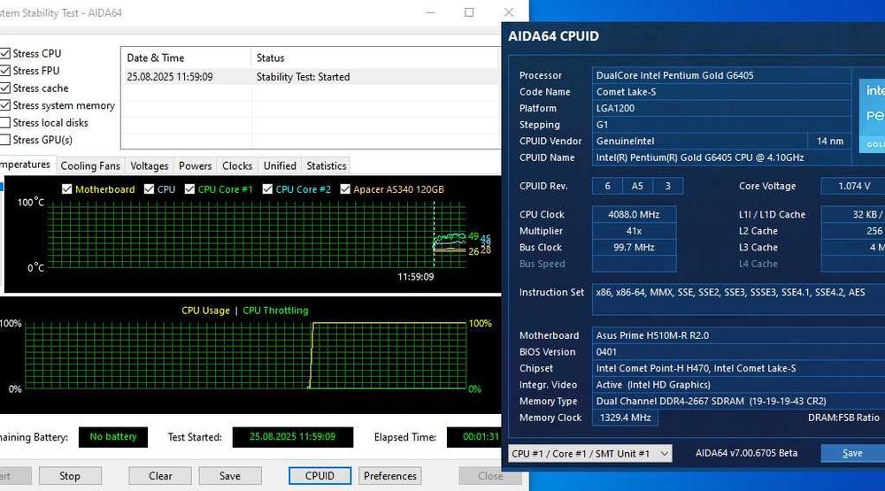Open the Voltages tab
Screen dimensions: 885x491
coord(150,166)
